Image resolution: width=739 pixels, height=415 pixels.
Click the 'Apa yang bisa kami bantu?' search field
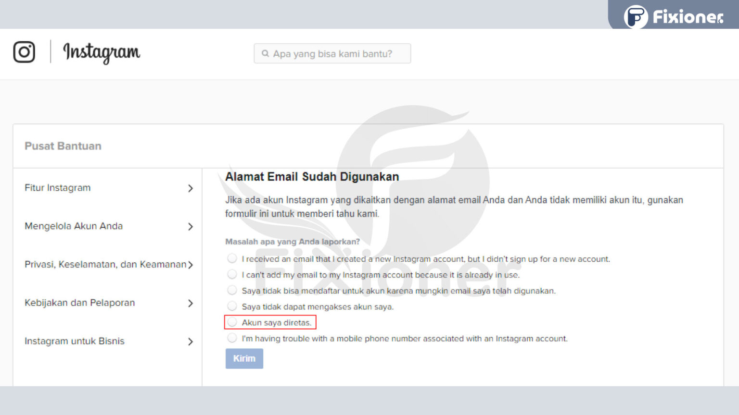tap(332, 53)
